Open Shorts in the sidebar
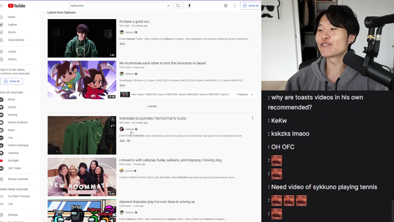This screenshot has width=394, height=222. 12,32
